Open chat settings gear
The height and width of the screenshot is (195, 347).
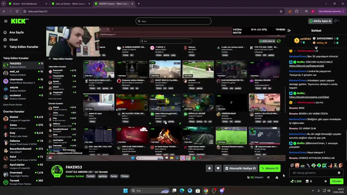tap(326, 181)
